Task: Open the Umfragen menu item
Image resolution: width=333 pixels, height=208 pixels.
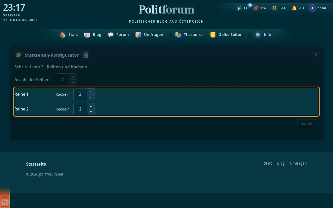Action: pyautogui.click(x=149, y=35)
